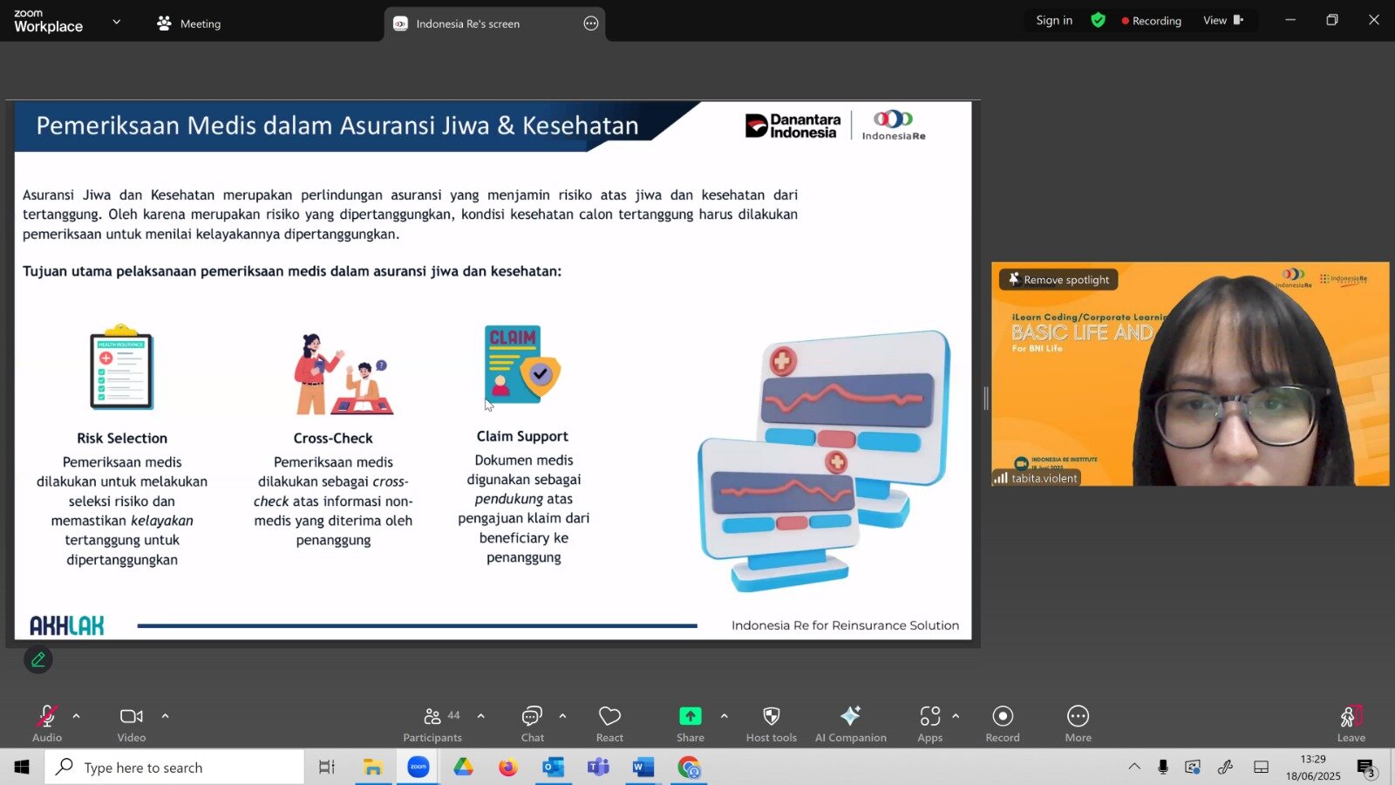1395x785 pixels.
Task: Open the Chat panel
Action: 532,724
